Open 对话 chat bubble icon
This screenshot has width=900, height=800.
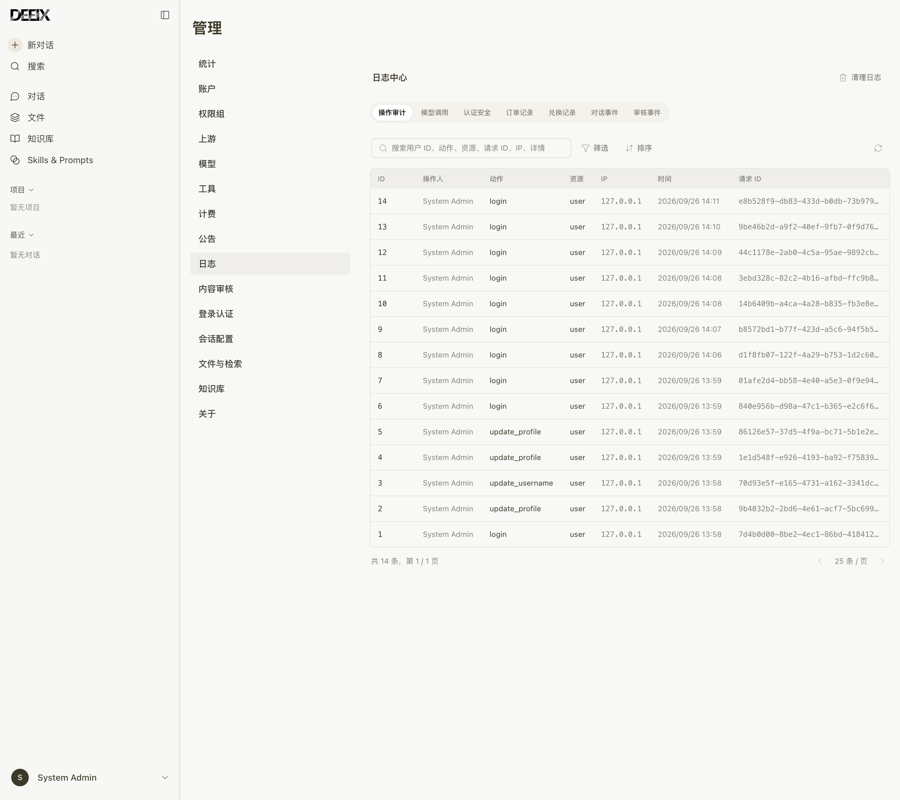point(15,97)
